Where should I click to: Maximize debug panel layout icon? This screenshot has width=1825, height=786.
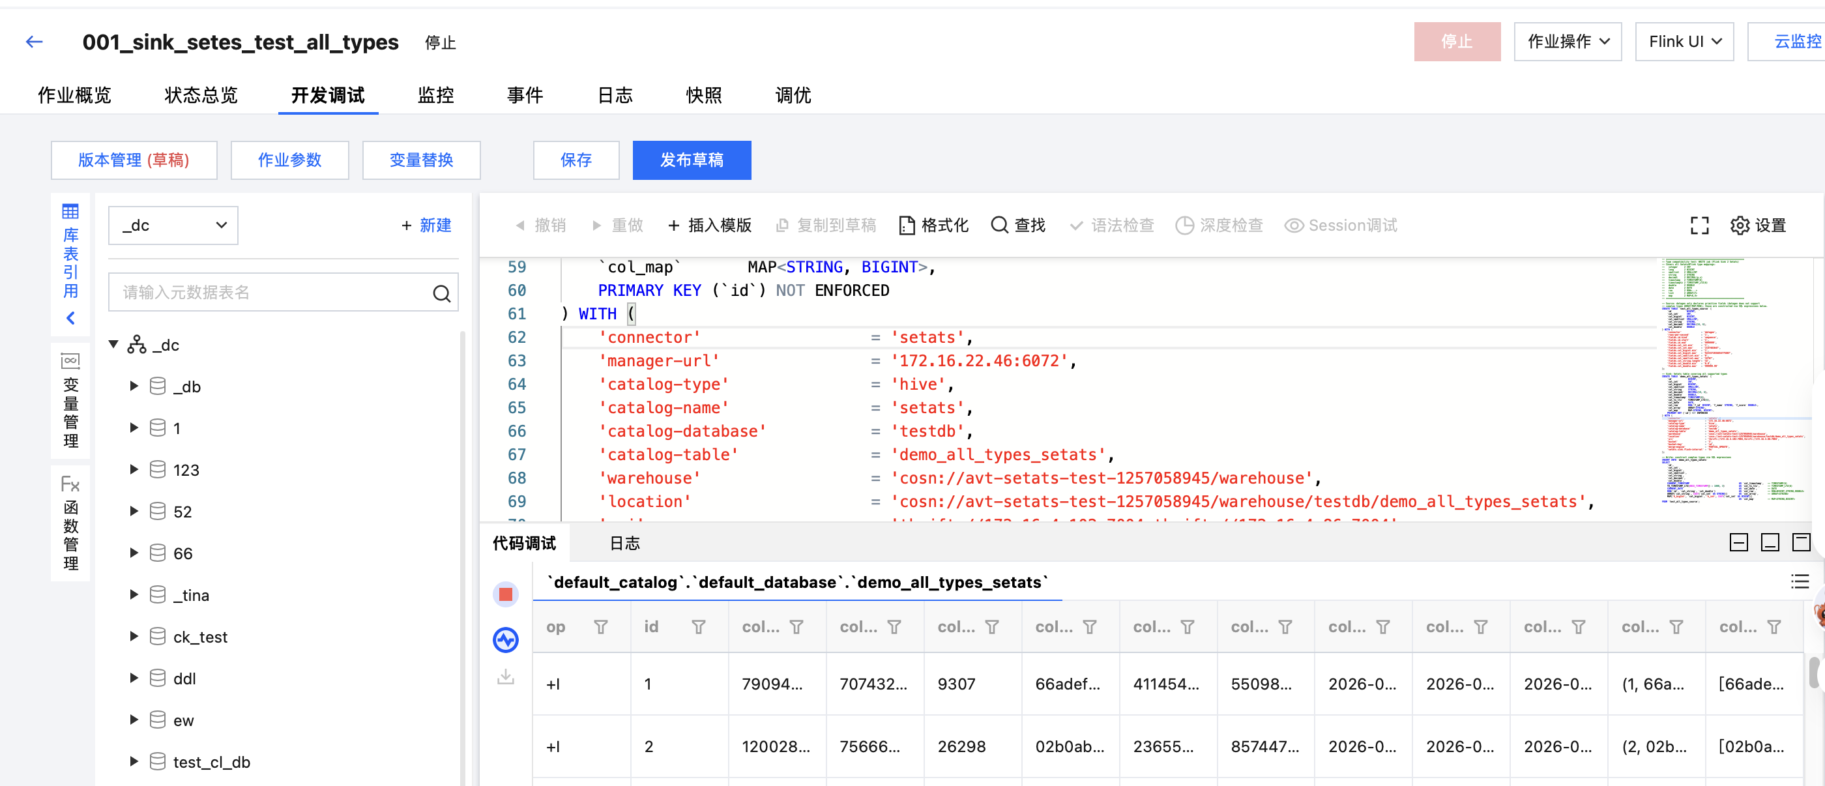[x=1801, y=542]
